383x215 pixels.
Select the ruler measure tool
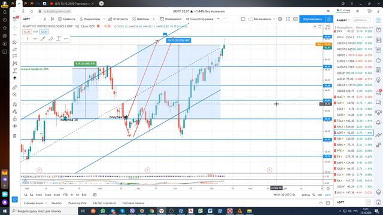coord(15,87)
